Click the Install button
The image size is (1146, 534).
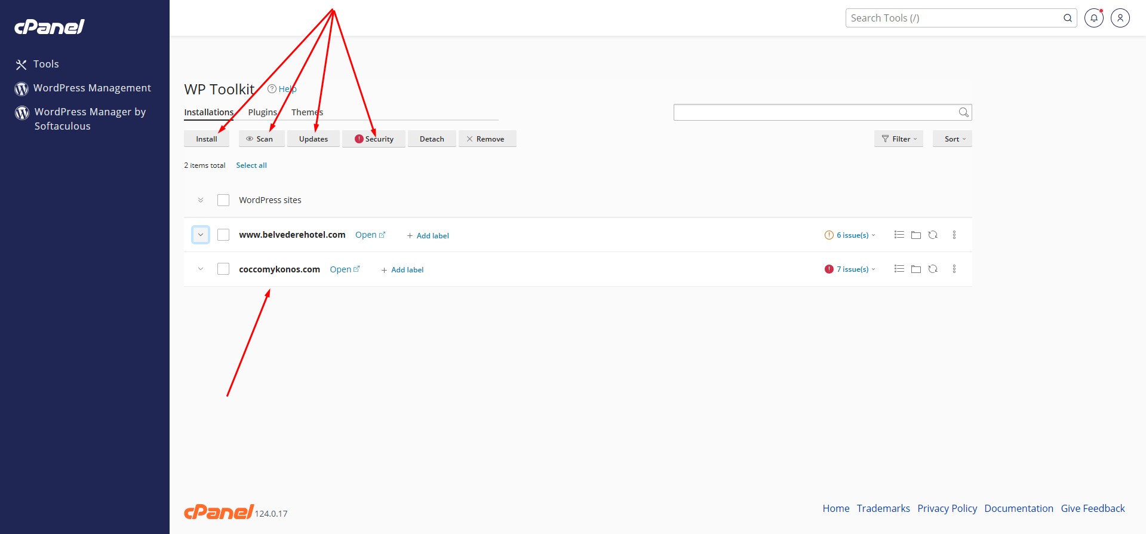coord(207,139)
